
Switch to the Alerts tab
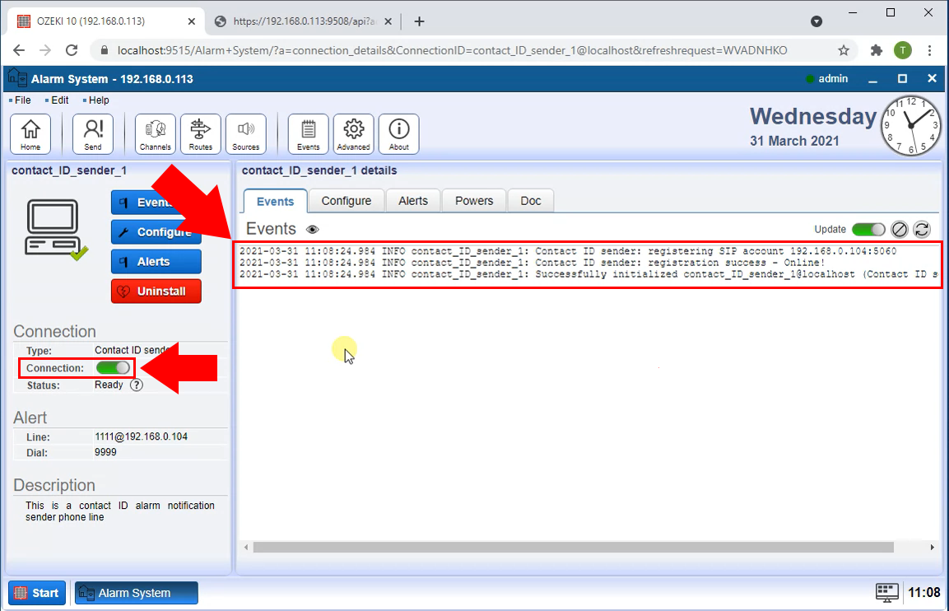tap(413, 200)
